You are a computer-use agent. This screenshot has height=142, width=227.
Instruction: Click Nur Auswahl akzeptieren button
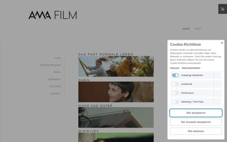click(196, 122)
